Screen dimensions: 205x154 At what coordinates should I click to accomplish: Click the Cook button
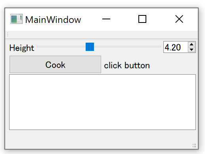[55, 64]
